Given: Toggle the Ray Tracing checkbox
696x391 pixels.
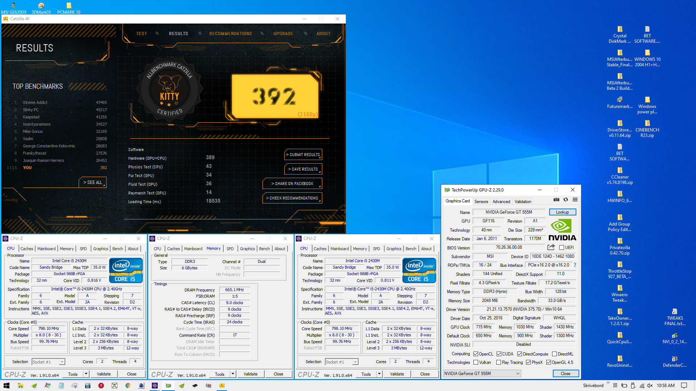Looking at the screenshot, I should [x=498, y=362].
